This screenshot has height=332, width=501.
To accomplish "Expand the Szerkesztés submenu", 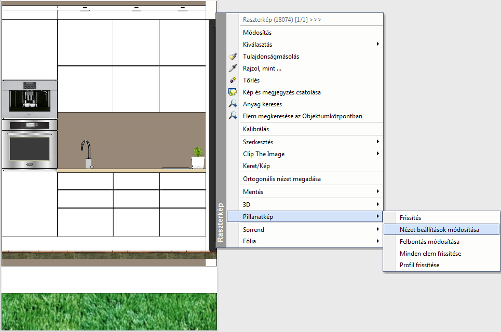I will pos(377,142).
